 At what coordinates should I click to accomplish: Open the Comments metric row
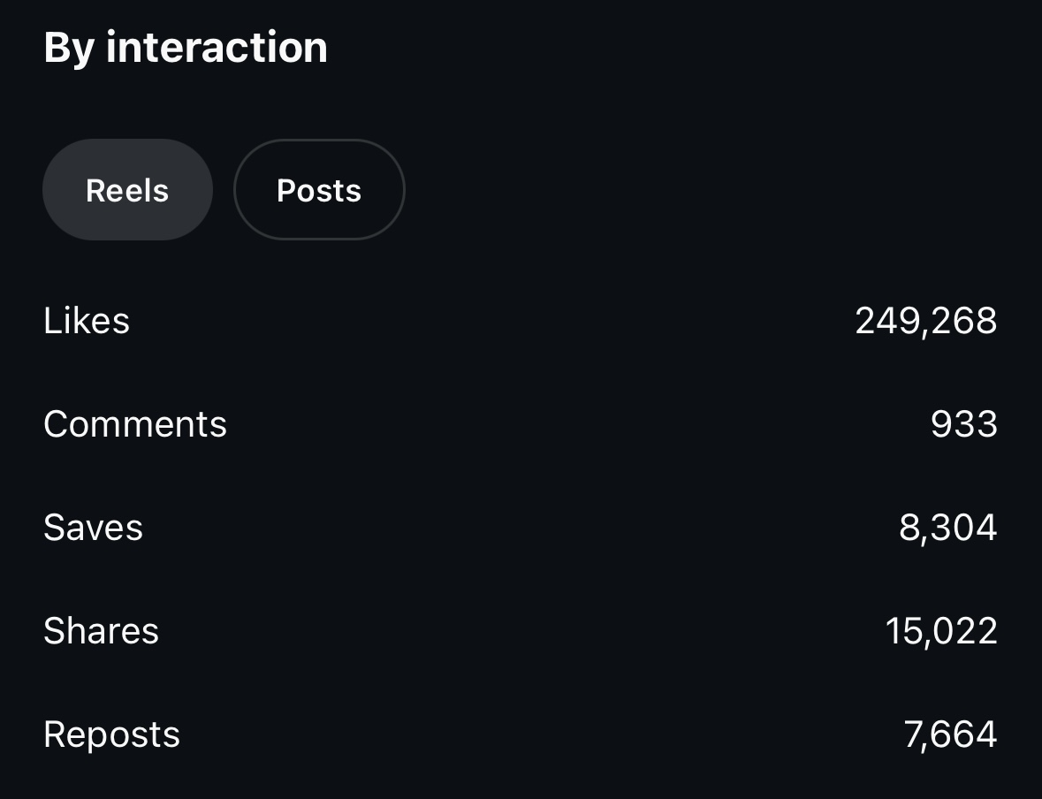click(x=521, y=424)
